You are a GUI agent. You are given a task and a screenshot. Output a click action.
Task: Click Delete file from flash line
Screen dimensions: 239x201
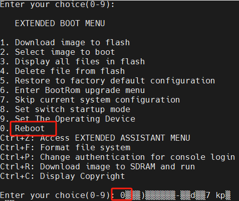click(63, 71)
